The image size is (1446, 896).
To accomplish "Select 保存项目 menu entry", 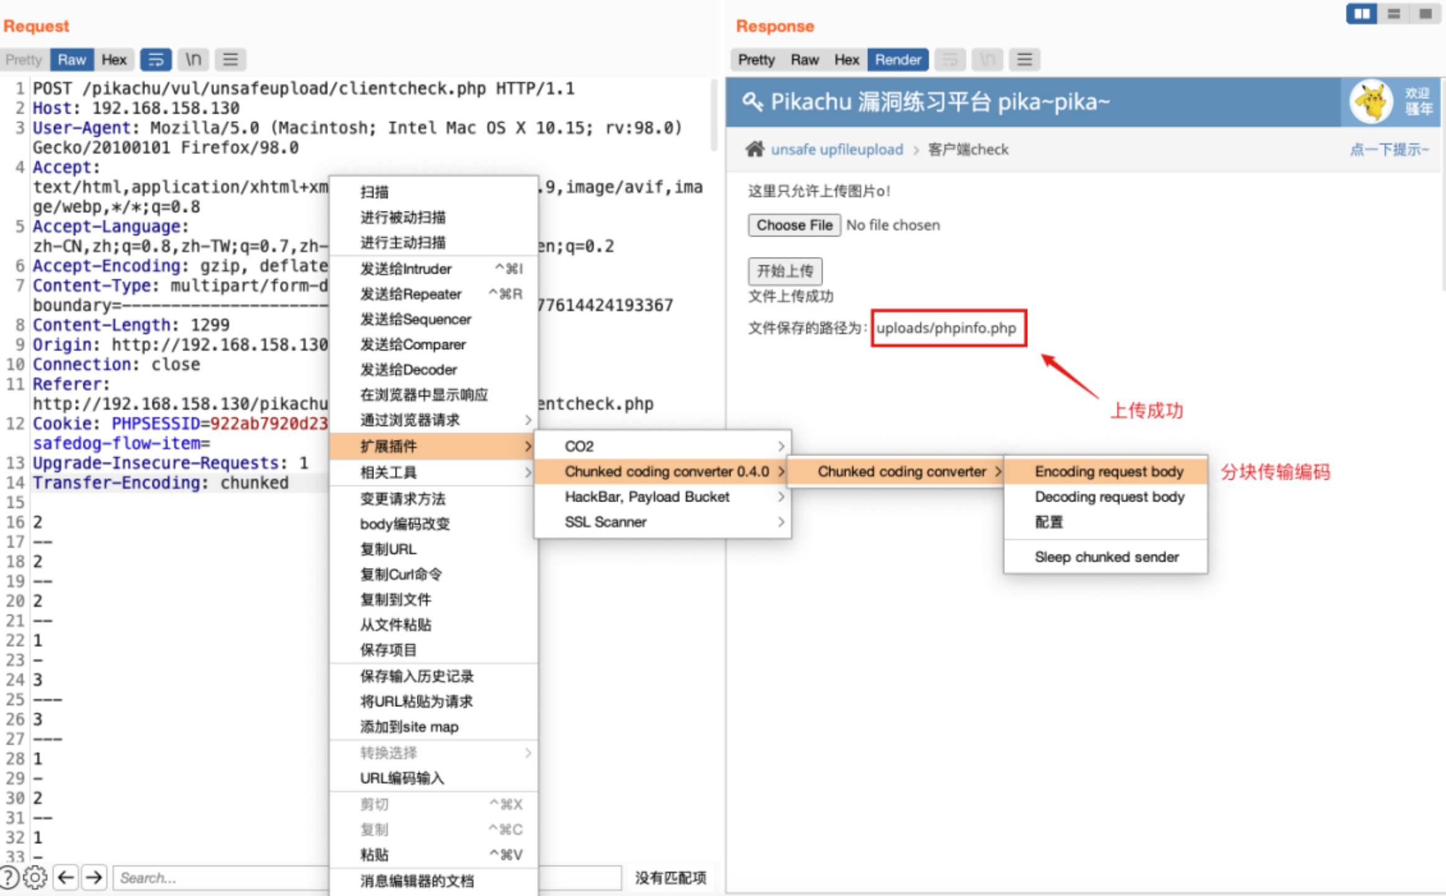I will pyautogui.click(x=433, y=650).
